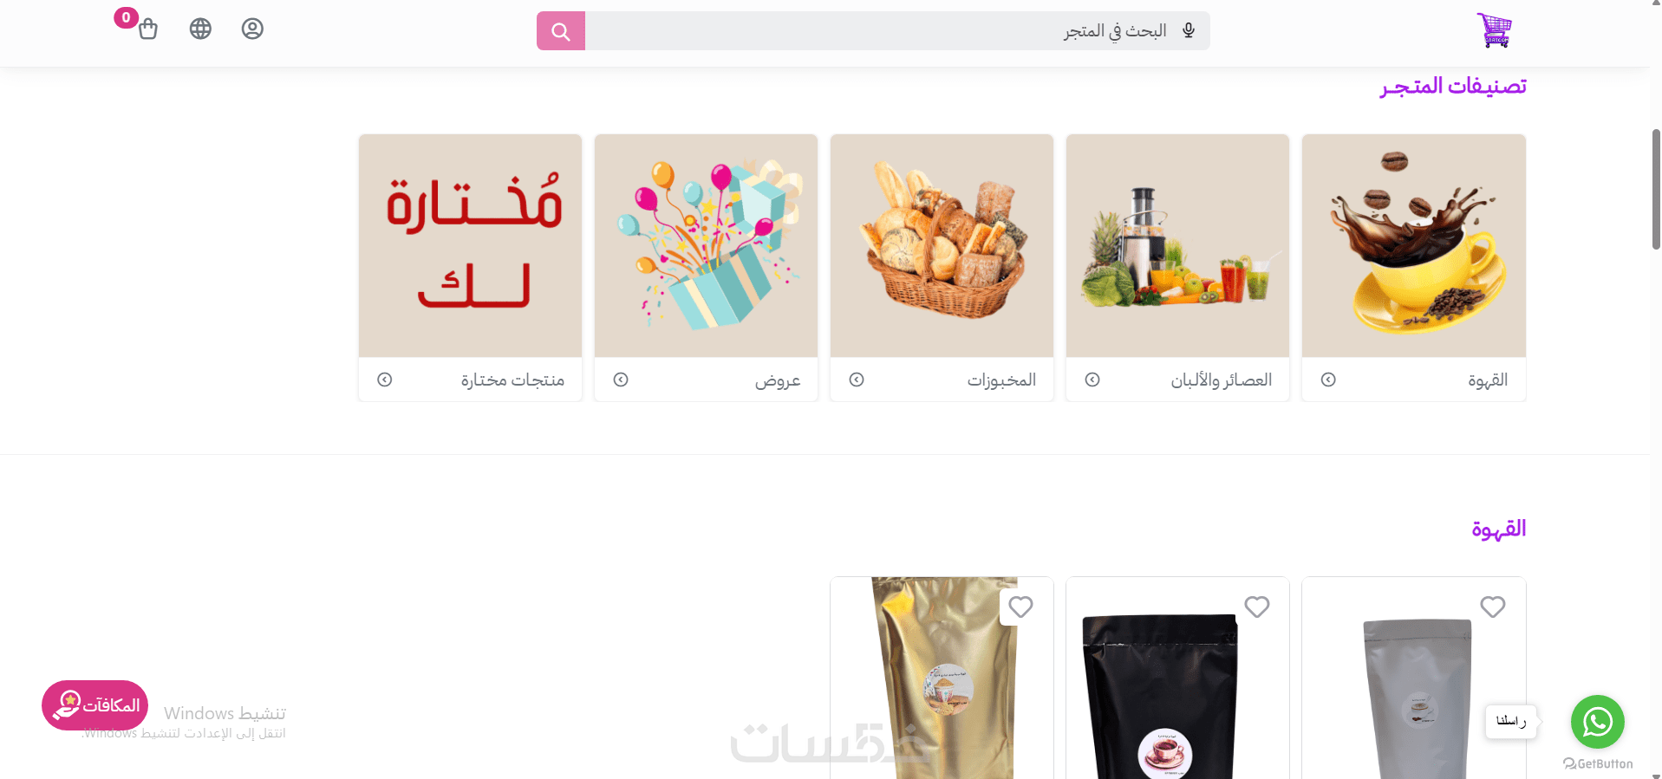Select the bread basket category image
Viewport: 1662px width, 779px height.
pos(942,245)
